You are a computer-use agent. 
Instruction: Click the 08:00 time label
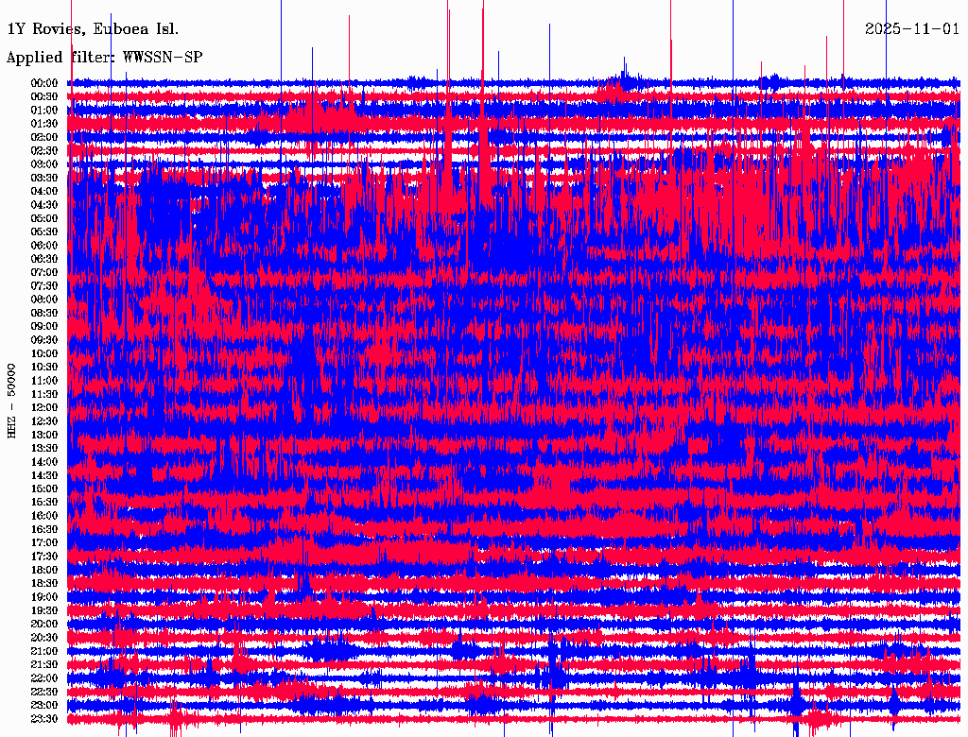pos(45,300)
